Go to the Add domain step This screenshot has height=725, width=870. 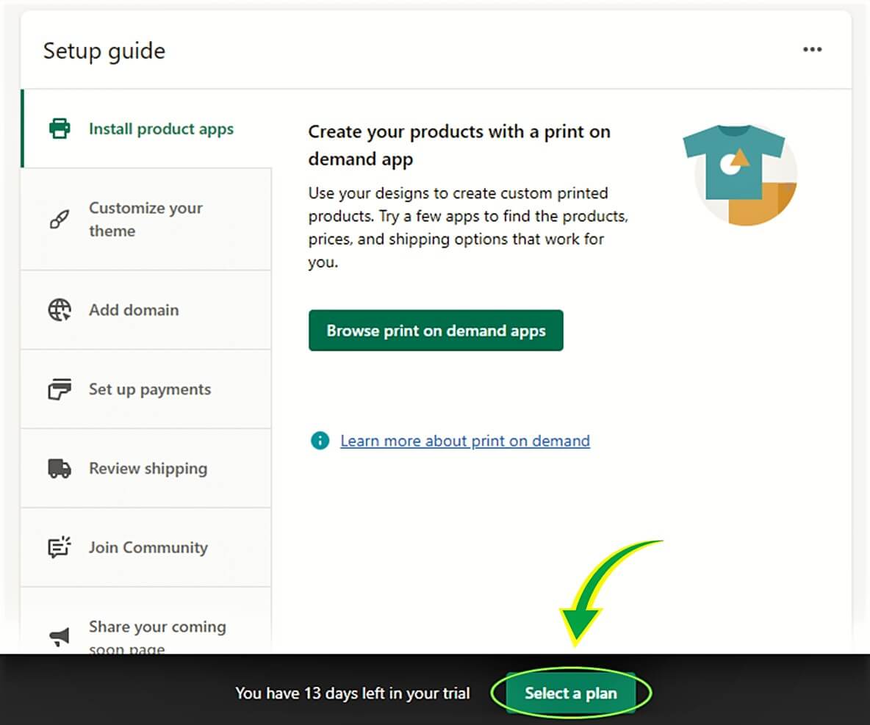146,309
